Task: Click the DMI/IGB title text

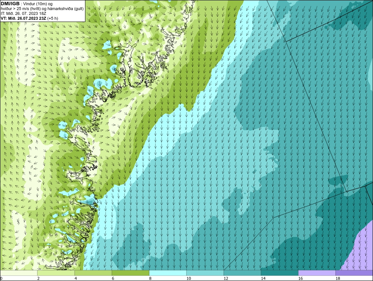Action: 10,4
